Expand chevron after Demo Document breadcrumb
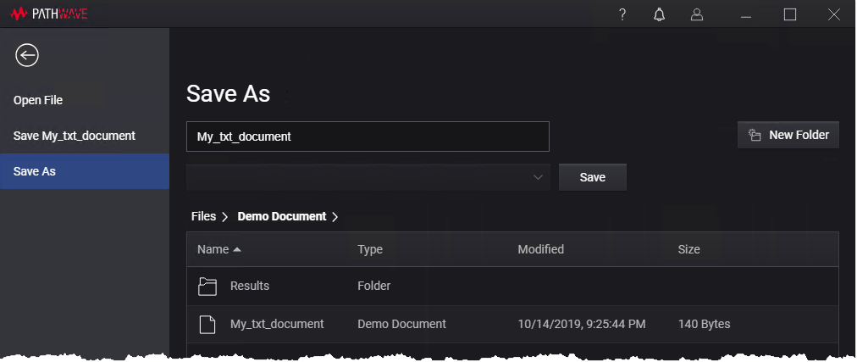The image size is (857, 362). pos(335,217)
